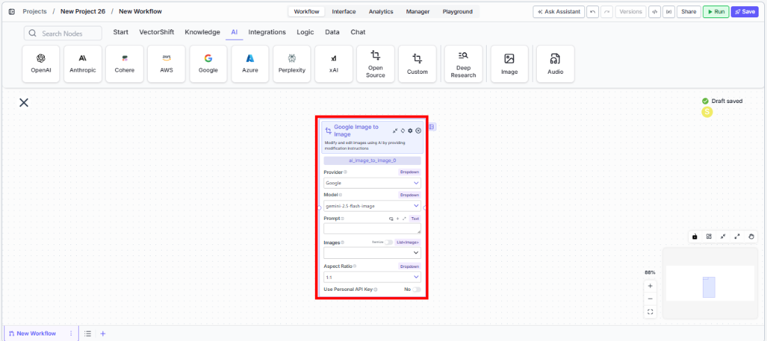Open the Data node category
767x341 pixels.
coord(332,32)
